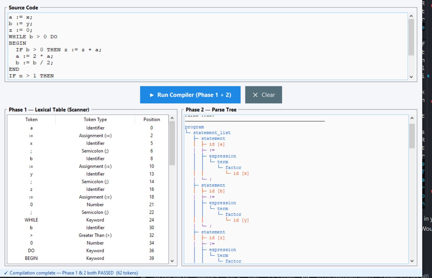Select the Semicolon row at position 22
The image size is (432, 278).
tap(88, 212)
